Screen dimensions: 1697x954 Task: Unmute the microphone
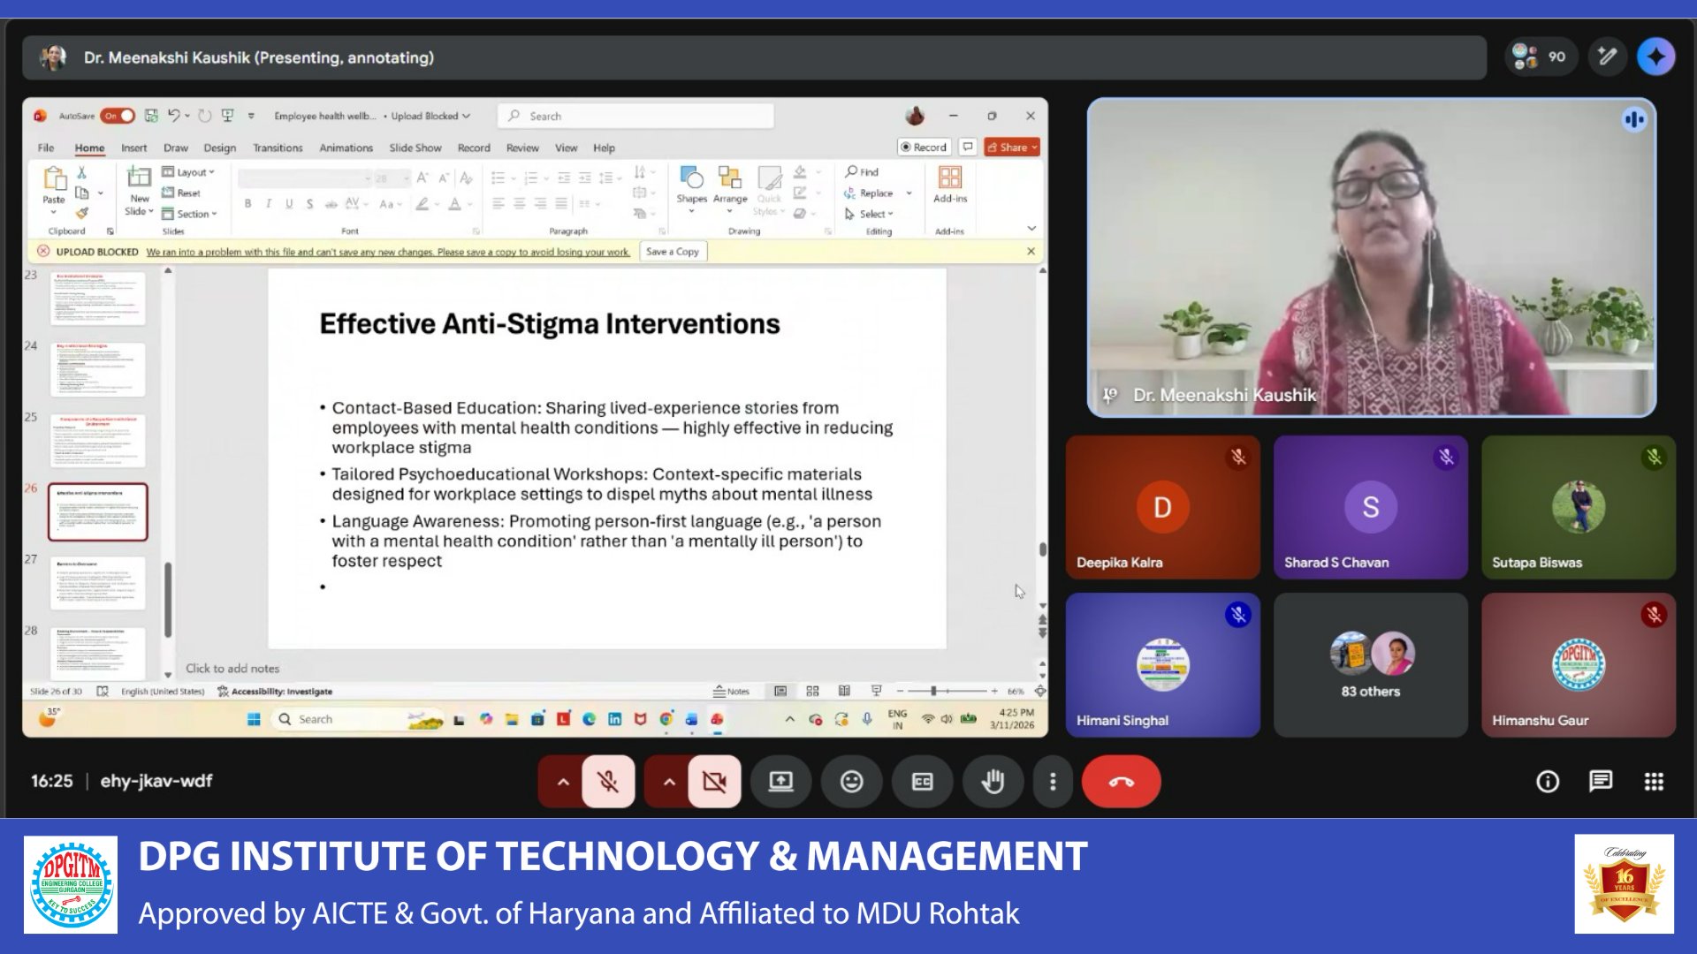(x=608, y=782)
